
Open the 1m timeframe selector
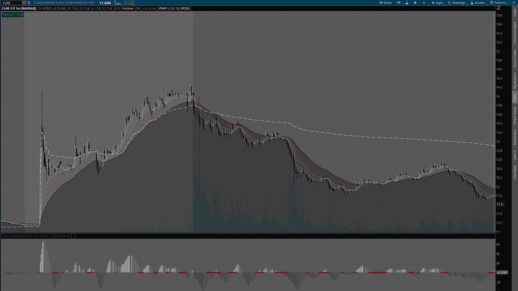(424, 3)
